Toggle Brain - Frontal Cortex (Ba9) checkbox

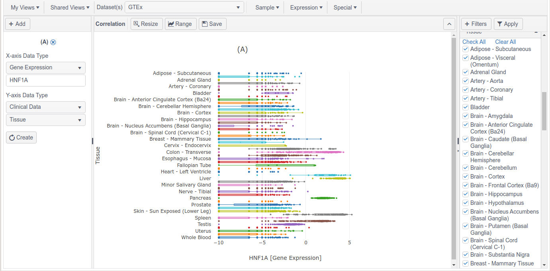tap(465, 185)
